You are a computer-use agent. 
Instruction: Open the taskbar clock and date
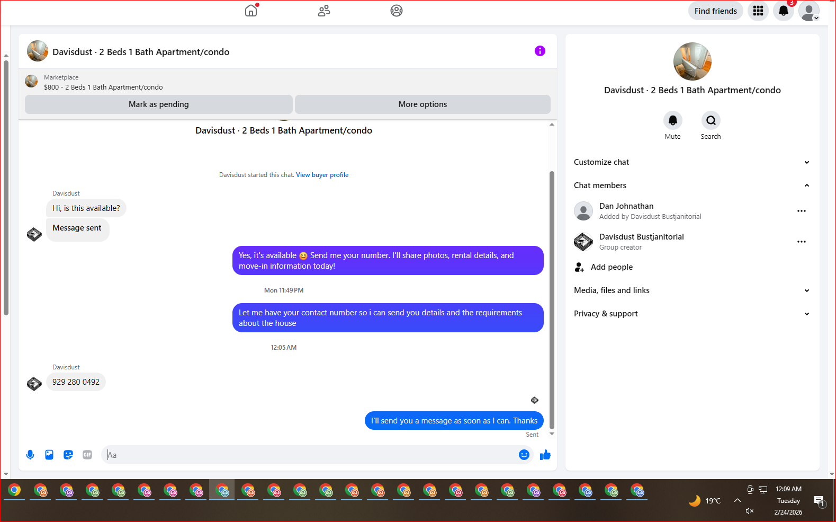(x=788, y=500)
